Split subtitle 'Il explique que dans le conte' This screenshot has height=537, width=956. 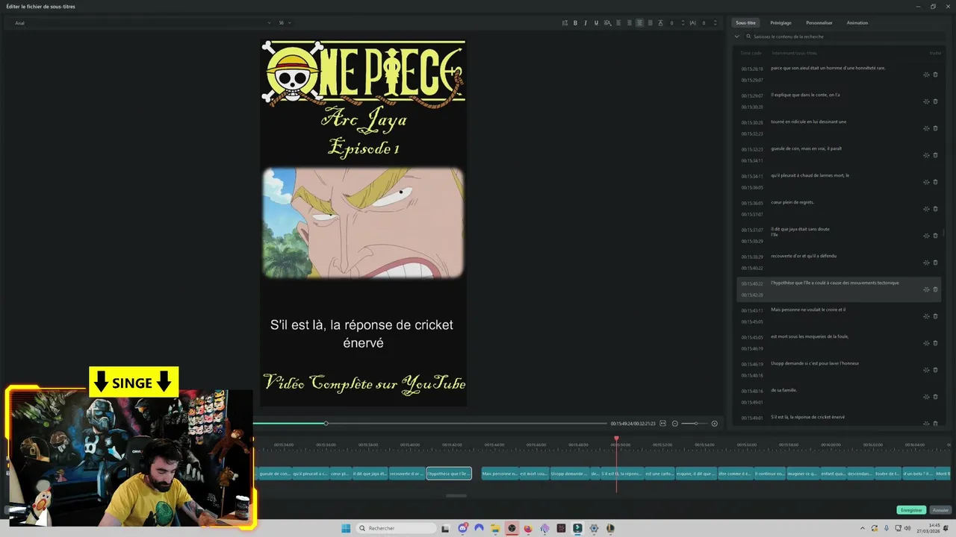click(x=926, y=101)
